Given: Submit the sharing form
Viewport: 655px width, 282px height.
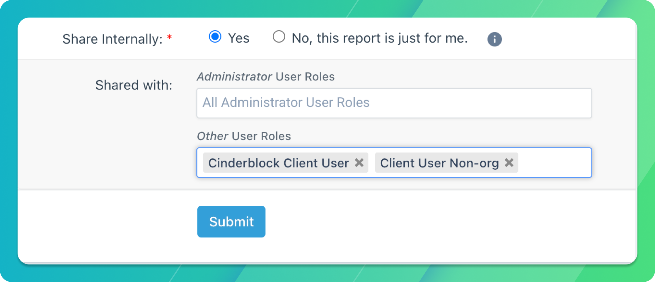Looking at the screenshot, I should pos(231,221).
